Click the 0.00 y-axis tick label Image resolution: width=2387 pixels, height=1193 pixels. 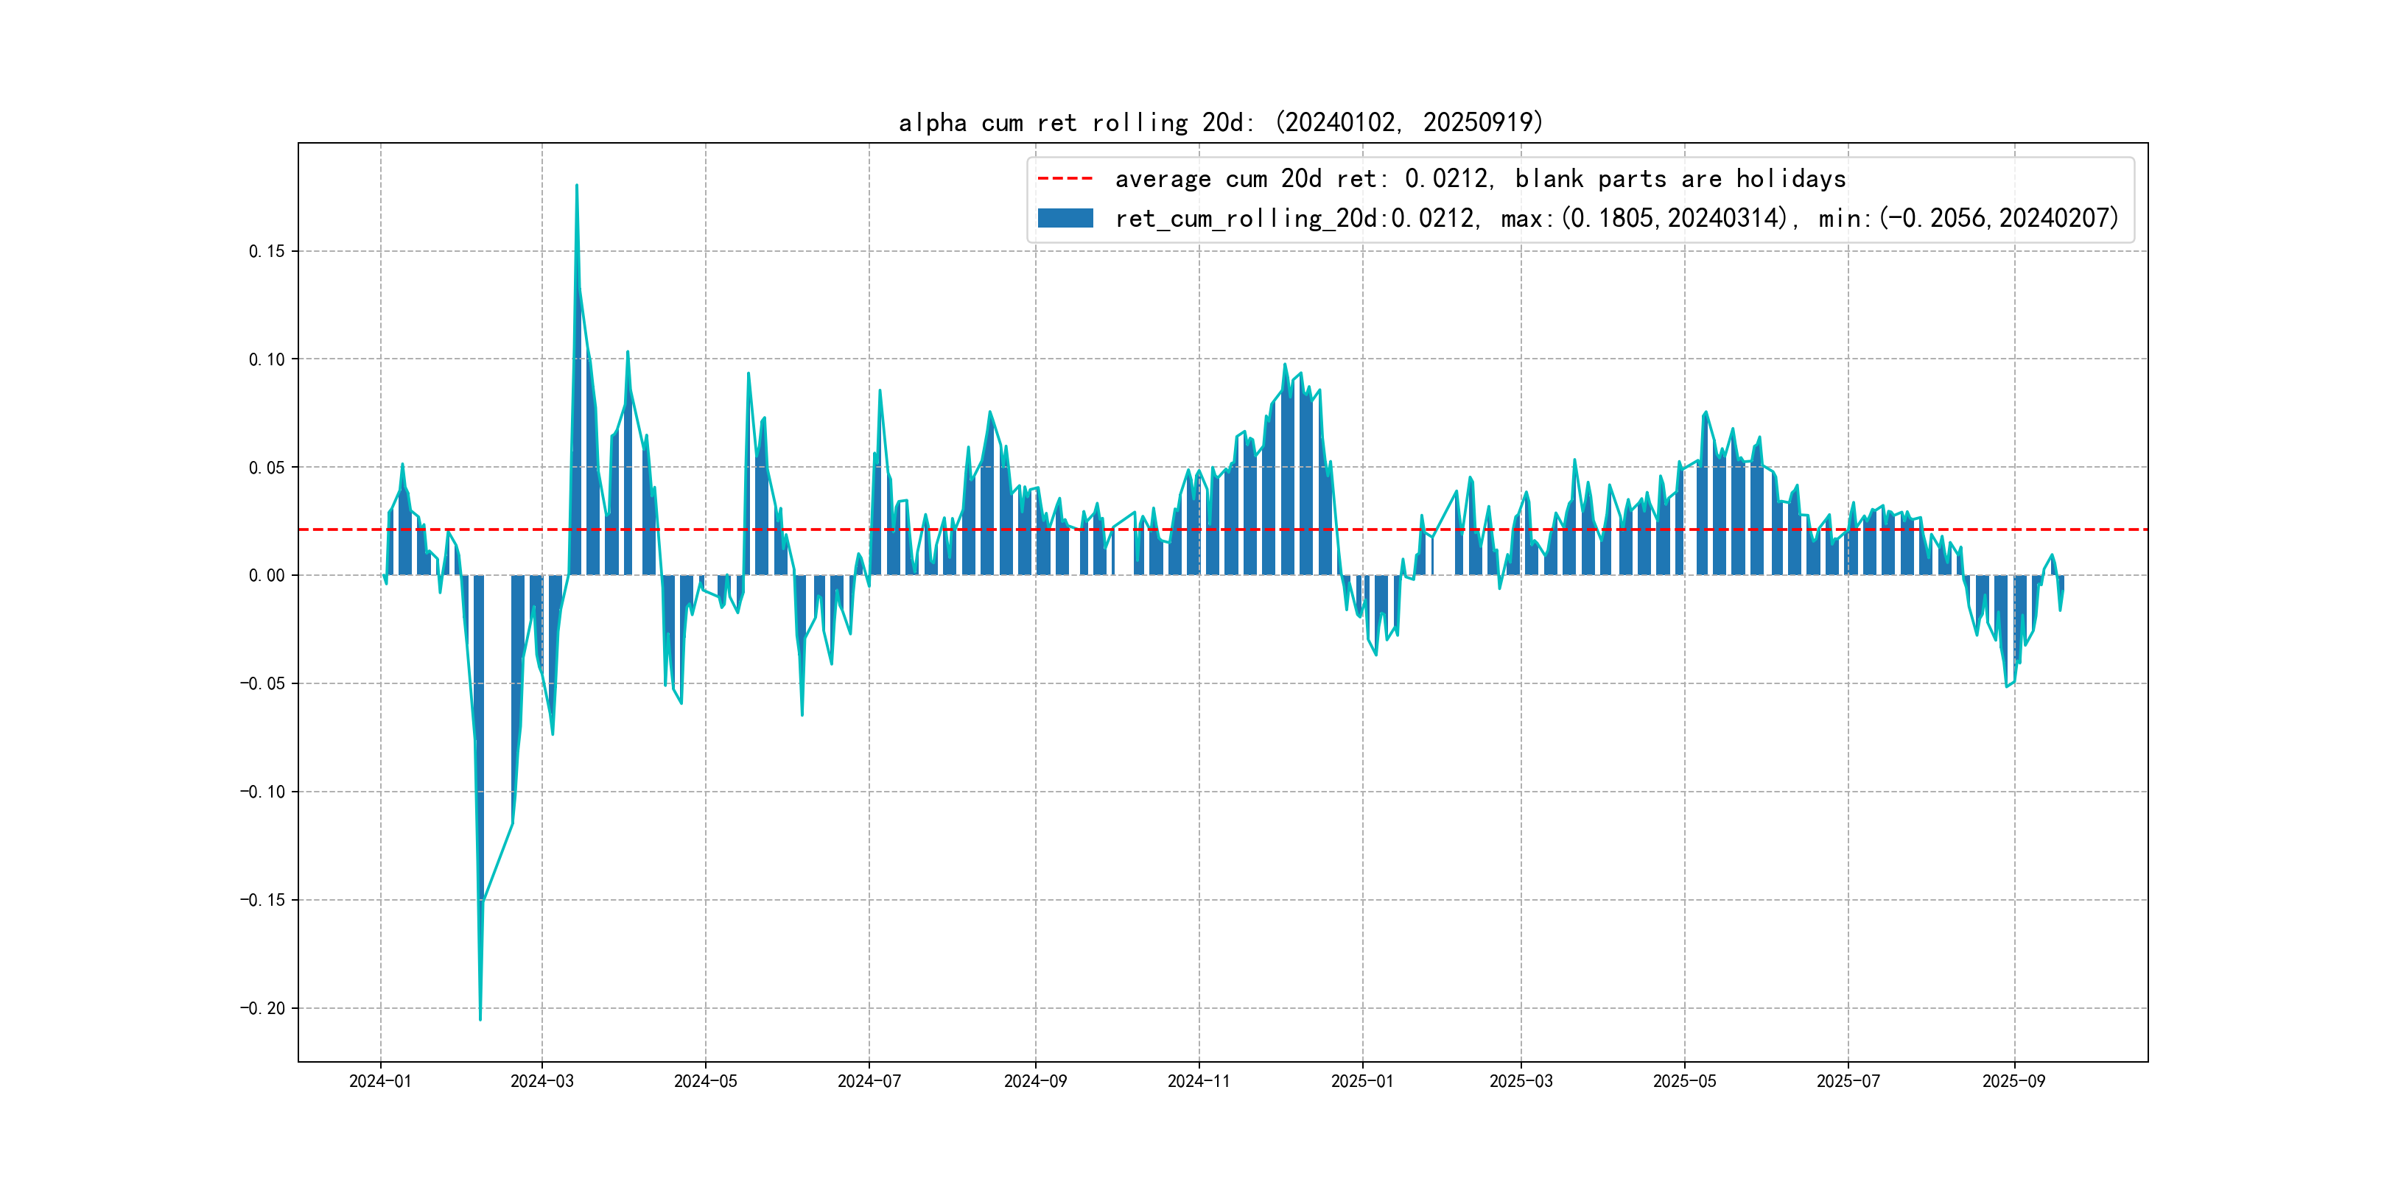point(267,575)
